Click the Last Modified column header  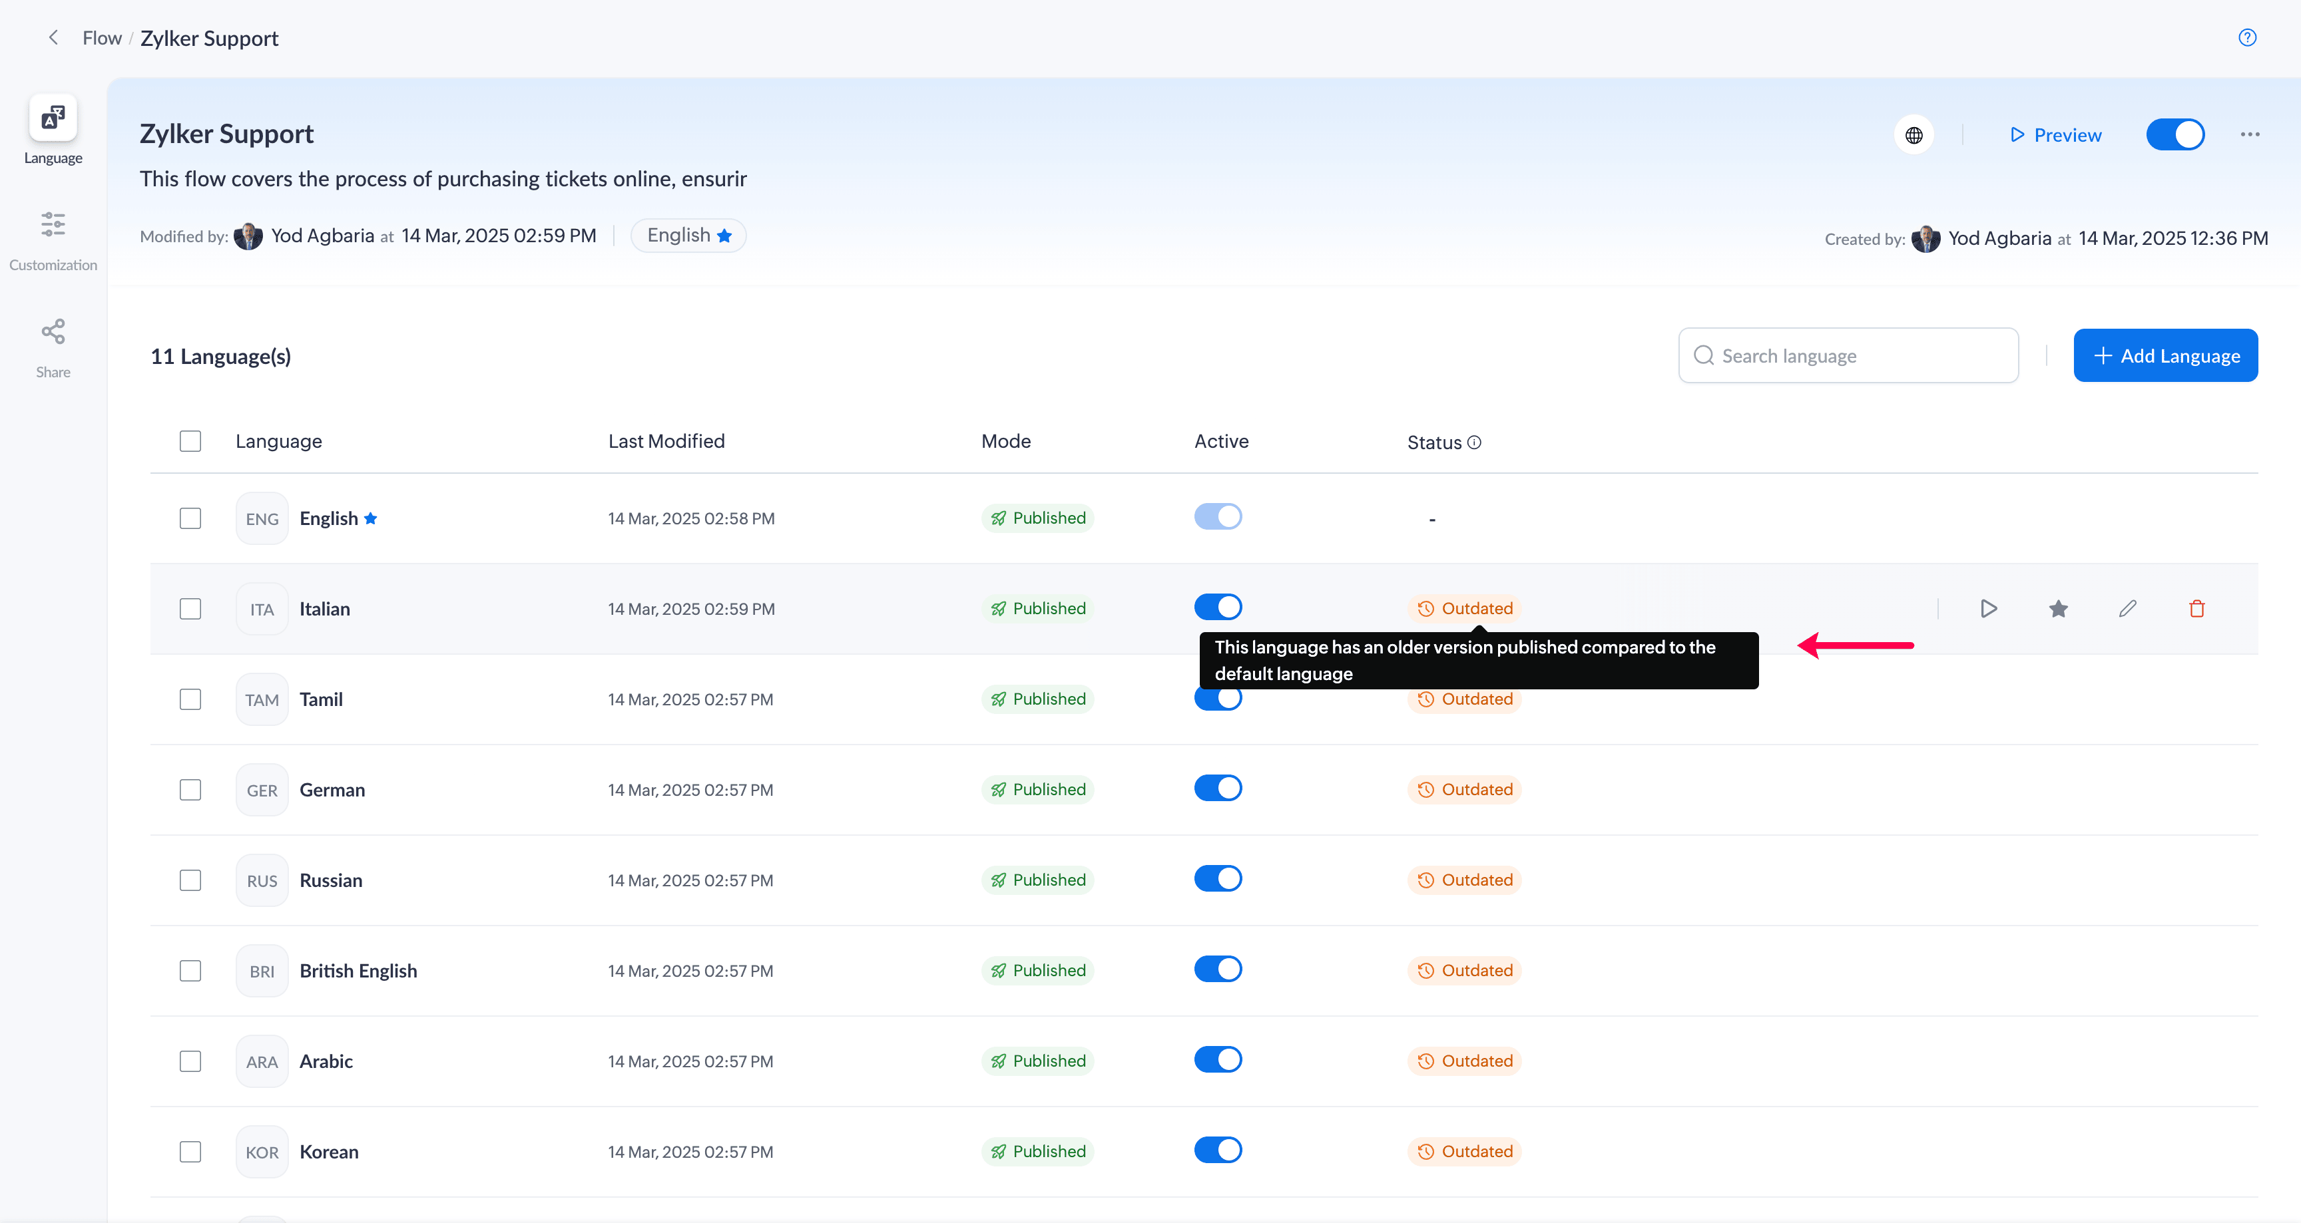(x=666, y=441)
